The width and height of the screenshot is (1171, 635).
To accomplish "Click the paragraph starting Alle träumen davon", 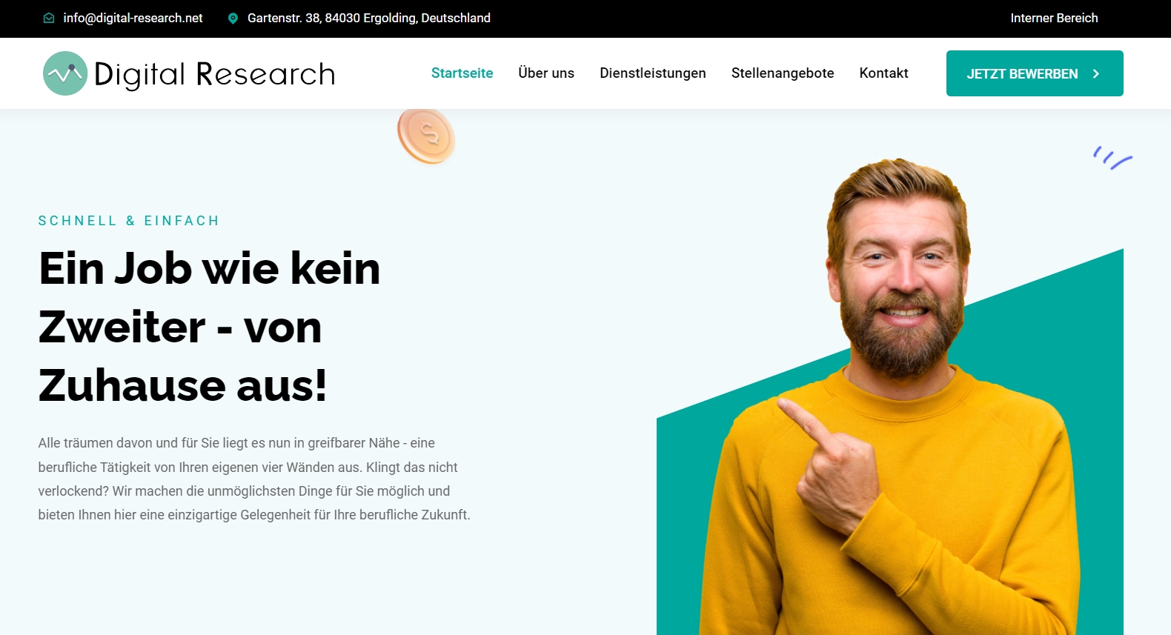I will 254,479.
